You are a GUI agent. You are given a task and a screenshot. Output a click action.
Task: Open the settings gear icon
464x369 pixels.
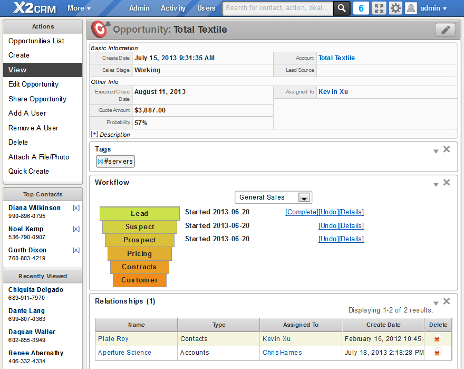(x=395, y=8)
